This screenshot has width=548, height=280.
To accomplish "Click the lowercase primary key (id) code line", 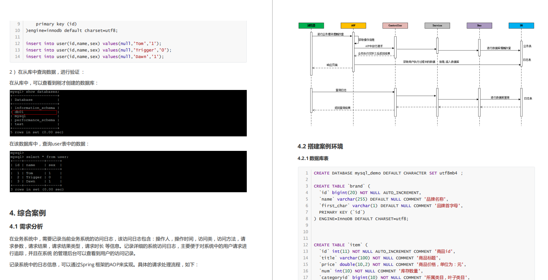I will (x=56, y=24).
